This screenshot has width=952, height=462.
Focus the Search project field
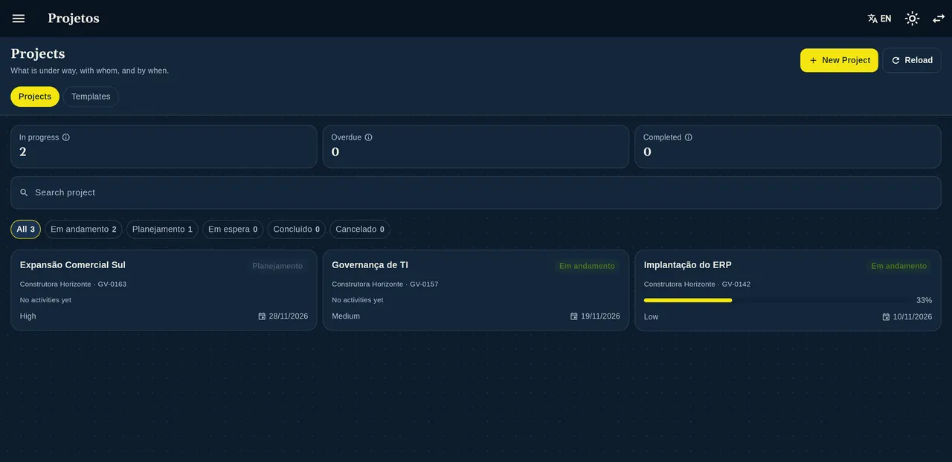tap(476, 192)
